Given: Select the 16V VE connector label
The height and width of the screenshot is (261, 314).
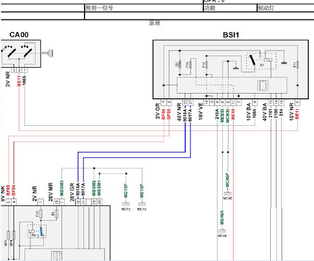Looking at the screenshot, I should [x=201, y=111].
